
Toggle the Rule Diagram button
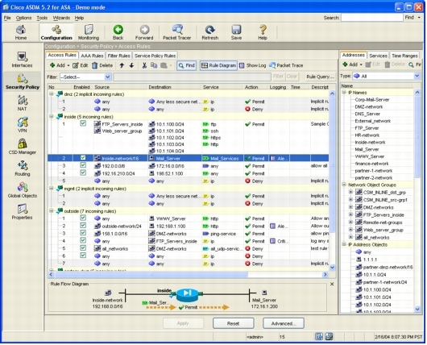coord(218,65)
